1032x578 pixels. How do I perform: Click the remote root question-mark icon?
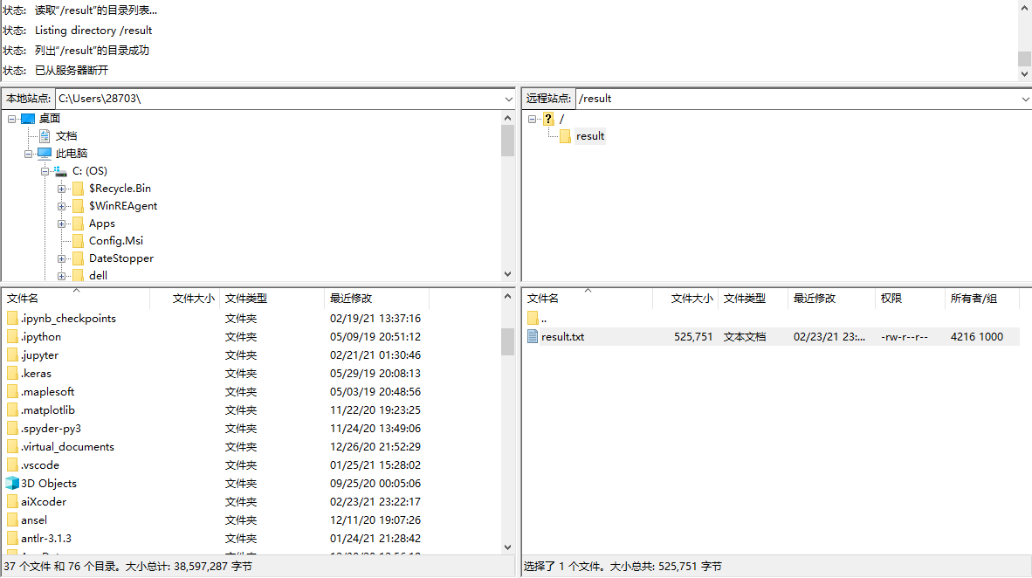click(x=548, y=119)
